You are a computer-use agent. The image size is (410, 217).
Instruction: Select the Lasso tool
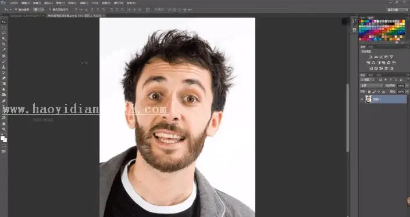click(3, 33)
